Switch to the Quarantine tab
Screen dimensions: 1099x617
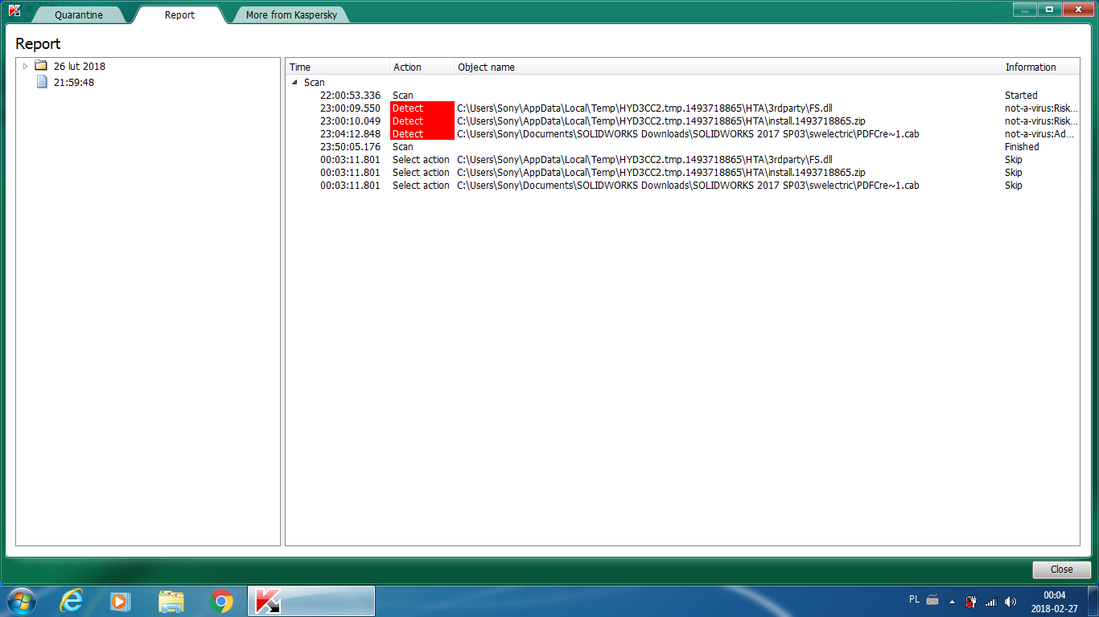79,15
